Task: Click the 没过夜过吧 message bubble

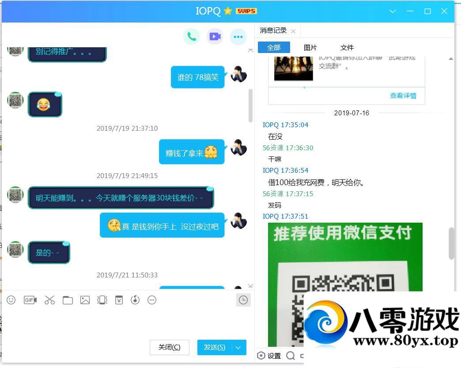Action: pos(162,225)
